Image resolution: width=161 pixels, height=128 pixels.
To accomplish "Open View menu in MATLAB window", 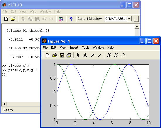I will pos(23,11).
